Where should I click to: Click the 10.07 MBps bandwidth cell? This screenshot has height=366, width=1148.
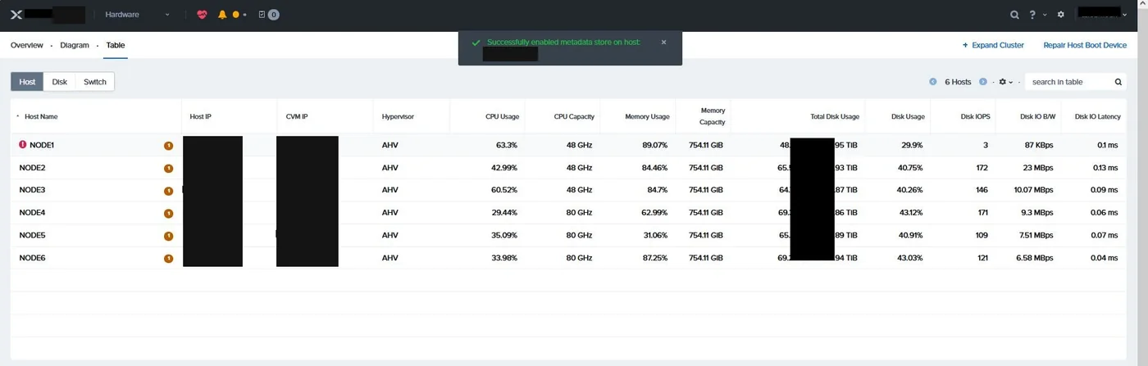(1033, 190)
